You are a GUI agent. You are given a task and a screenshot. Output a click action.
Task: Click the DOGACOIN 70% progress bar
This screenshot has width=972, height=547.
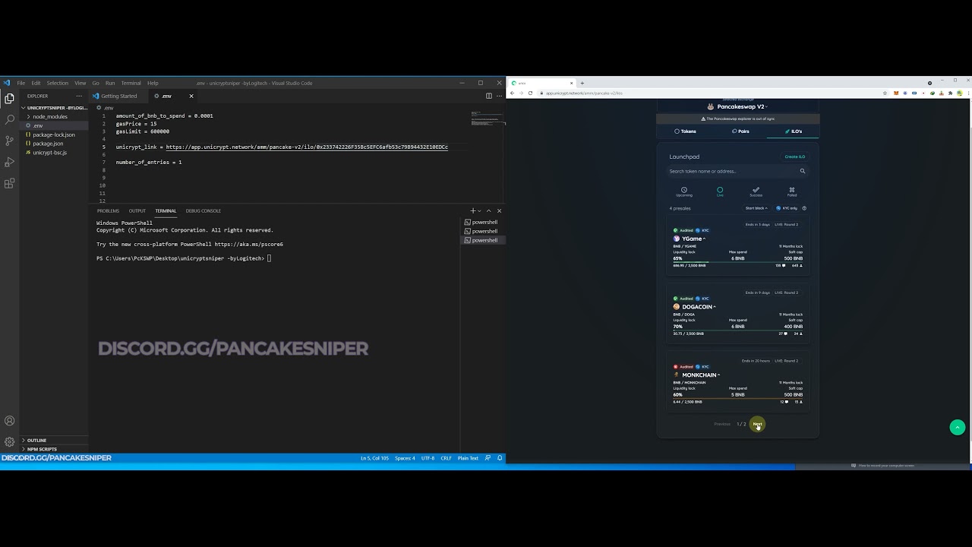pos(737,330)
